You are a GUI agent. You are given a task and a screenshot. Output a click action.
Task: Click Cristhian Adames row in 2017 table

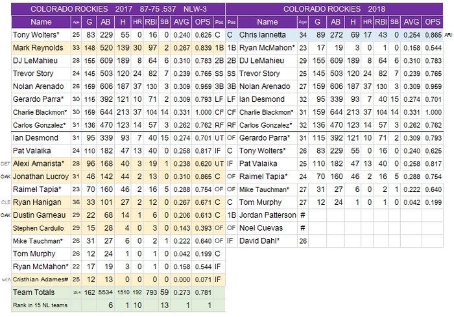[x=118, y=279]
